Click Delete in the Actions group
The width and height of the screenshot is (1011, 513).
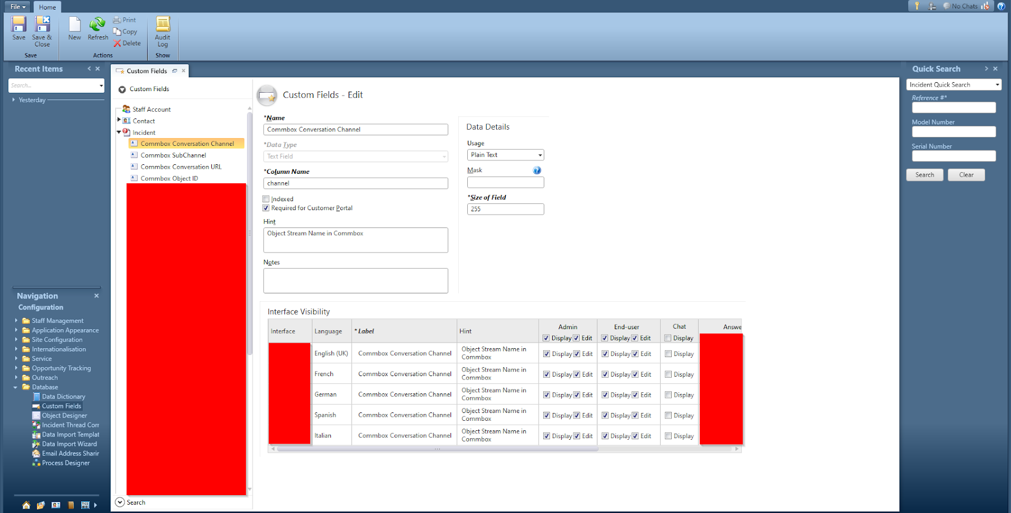pos(127,43)
